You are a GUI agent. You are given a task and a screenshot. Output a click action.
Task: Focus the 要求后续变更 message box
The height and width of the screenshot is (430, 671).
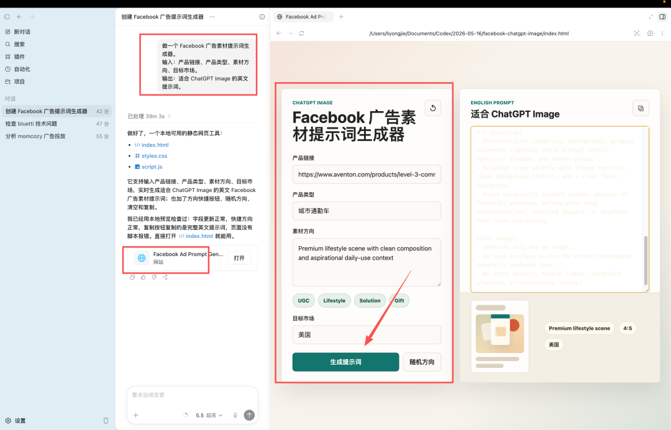click(x=192, y=395)
